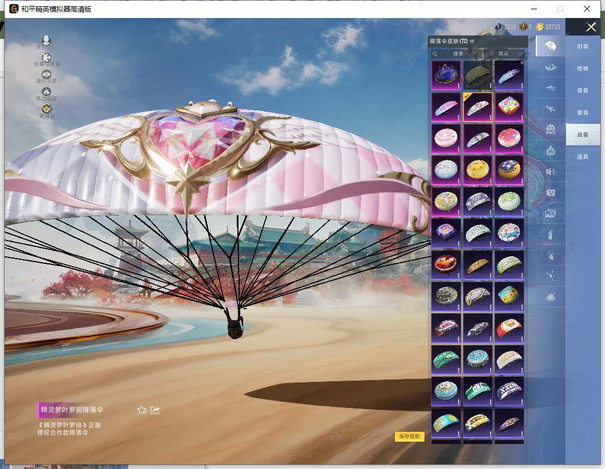Screen dimensions: 605x469
Task: Open the 道具 items tab
Action: point(582,157)
